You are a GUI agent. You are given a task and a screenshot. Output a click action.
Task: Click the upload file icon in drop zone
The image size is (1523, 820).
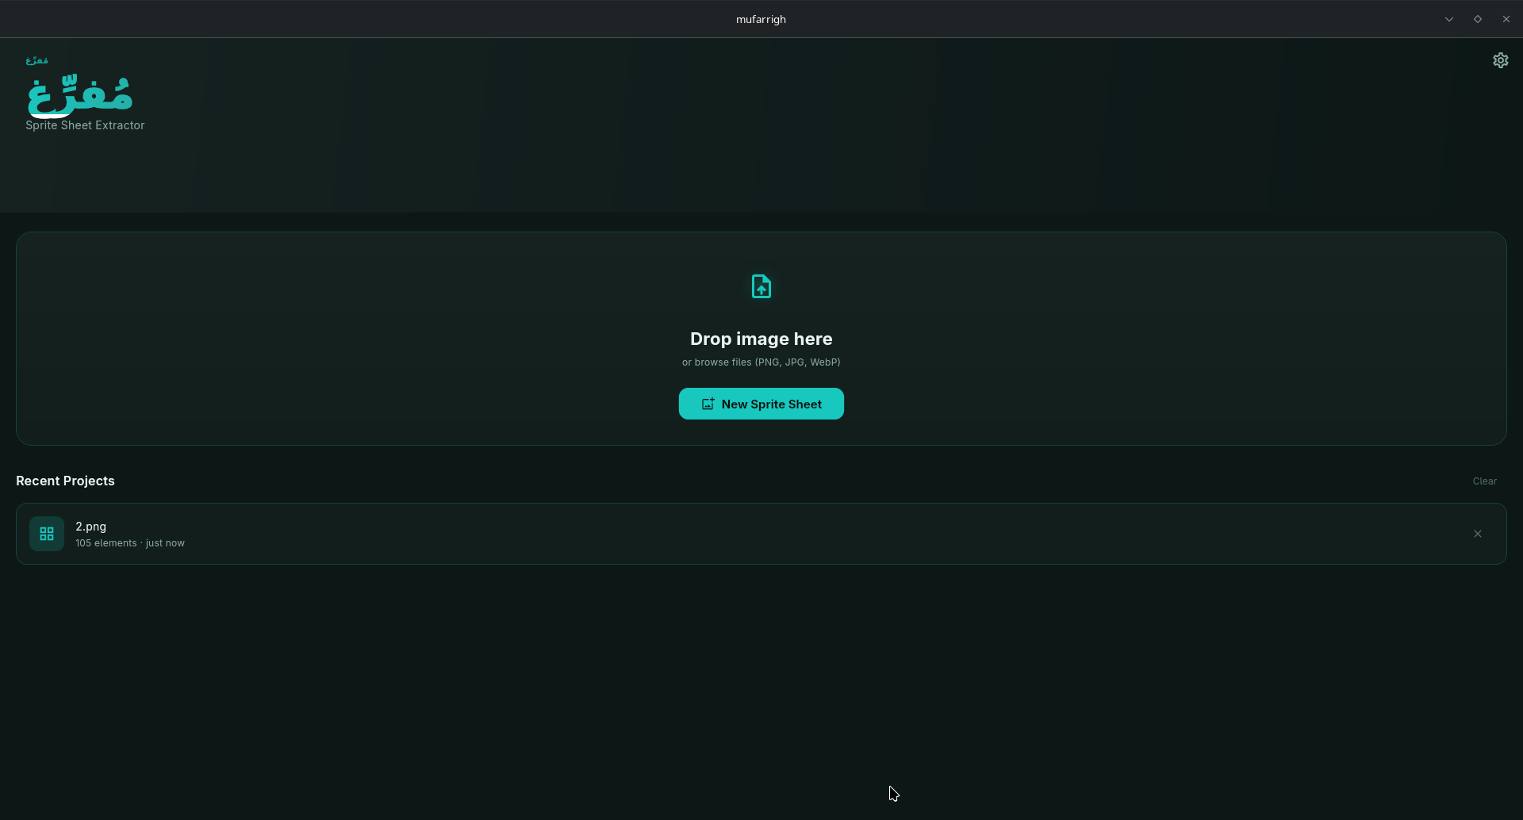coord(761,286)
